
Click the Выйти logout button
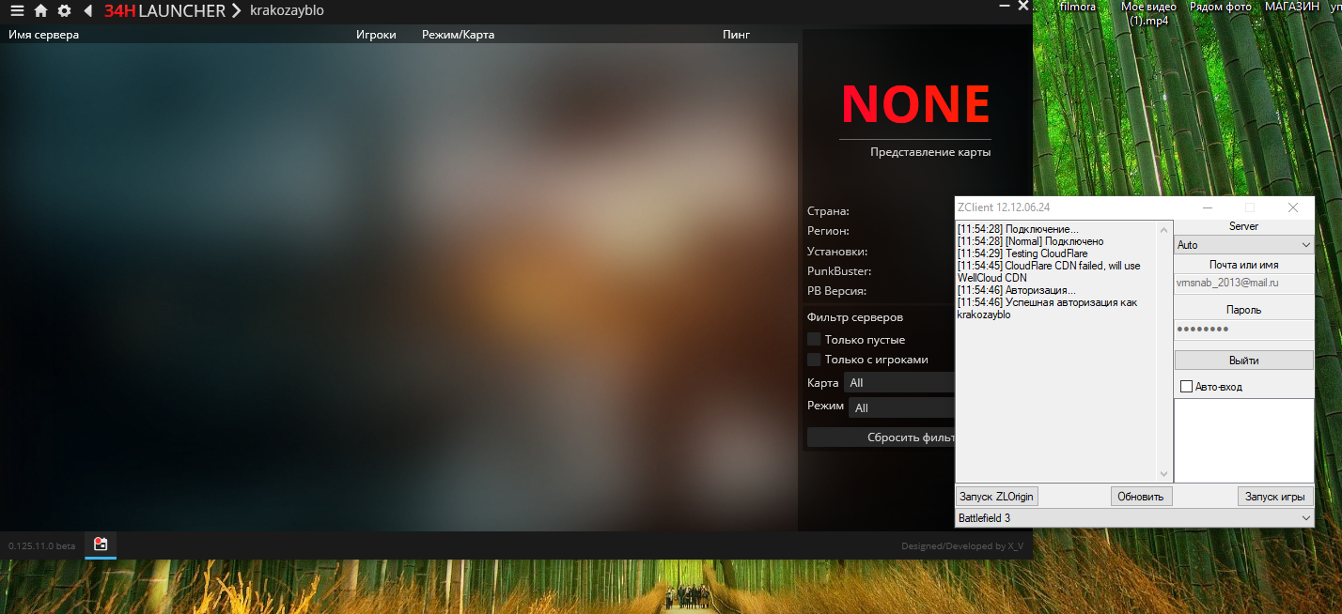point(1243,361)
